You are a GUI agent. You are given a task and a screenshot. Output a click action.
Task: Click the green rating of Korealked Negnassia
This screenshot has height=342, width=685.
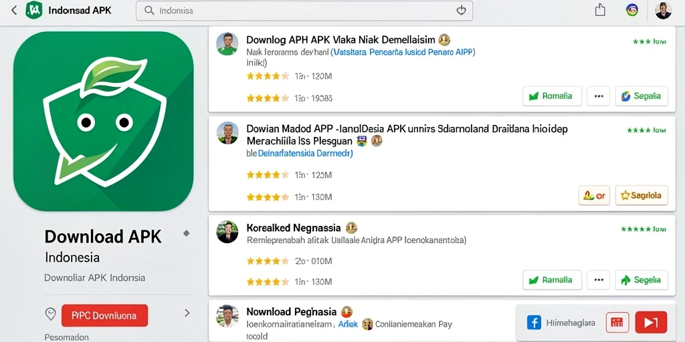tap(644, 228)
